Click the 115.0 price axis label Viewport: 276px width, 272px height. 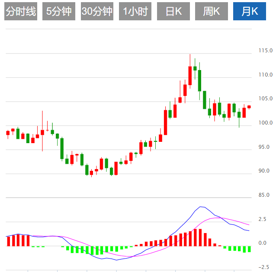click(x=266, y=51)
